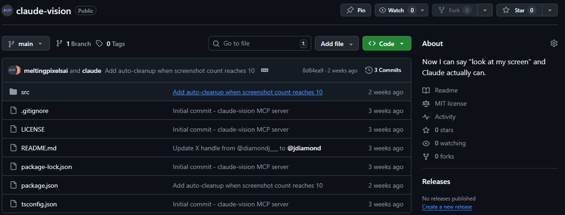The height and width of the screenshot is (215, 565).
Task: Click the magnifier icon in Go to file
Action: (x=216, y=44)
